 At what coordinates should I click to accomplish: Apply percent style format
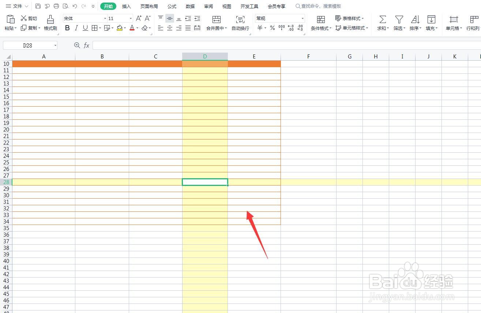[272, 28]
